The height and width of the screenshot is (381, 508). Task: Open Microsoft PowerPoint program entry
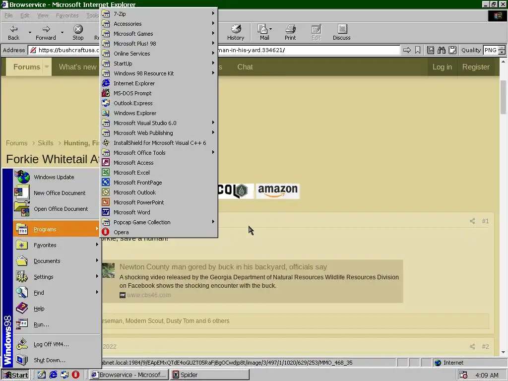click(x=159, y=202)
